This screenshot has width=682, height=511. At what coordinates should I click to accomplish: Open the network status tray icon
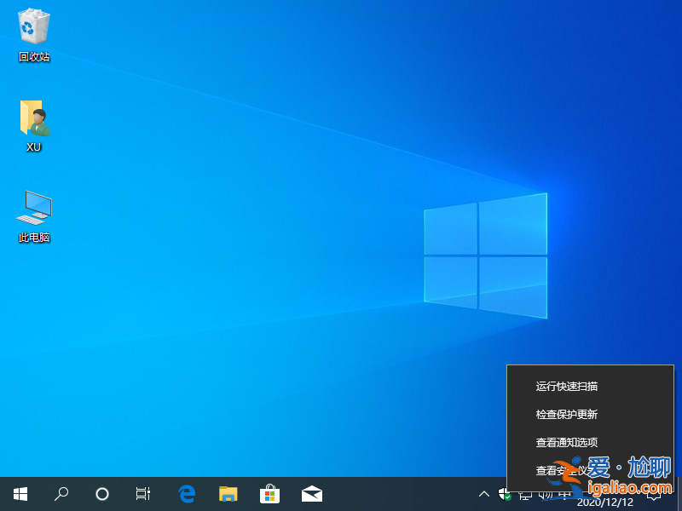523,495
